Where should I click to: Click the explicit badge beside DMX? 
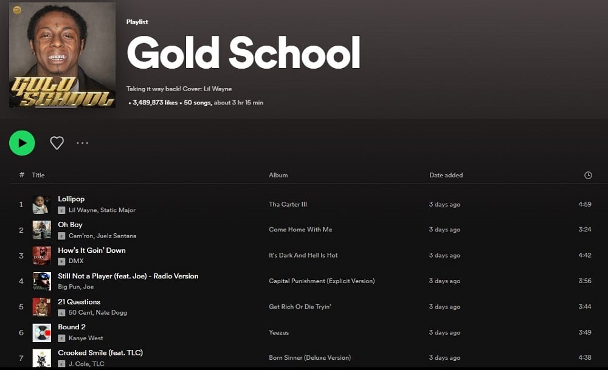click(61, 261)
